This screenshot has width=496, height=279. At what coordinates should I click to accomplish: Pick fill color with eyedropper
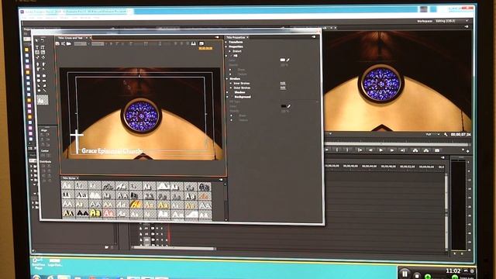[288, 60]
